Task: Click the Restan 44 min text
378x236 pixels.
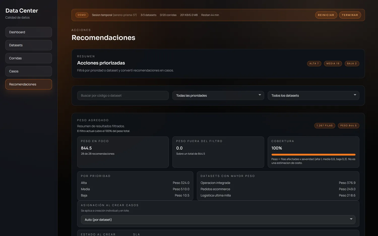Action: pos(210,15)
